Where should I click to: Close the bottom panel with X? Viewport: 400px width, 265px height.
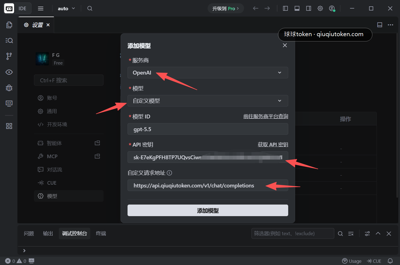[x=389, y=234]
